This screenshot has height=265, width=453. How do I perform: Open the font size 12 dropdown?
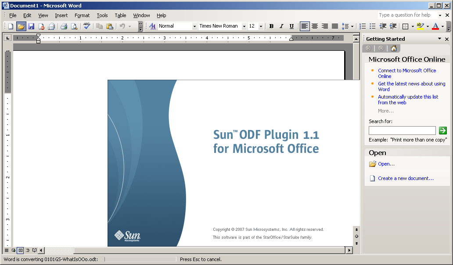(x=261, y=26)
